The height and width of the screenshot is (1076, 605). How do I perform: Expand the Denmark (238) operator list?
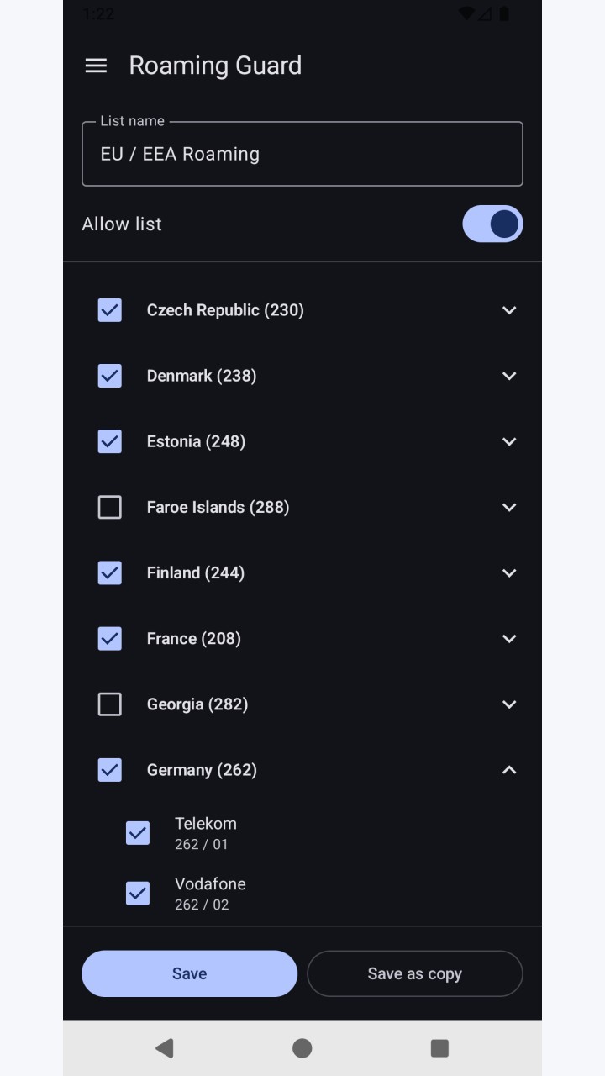tap(509, 376)
